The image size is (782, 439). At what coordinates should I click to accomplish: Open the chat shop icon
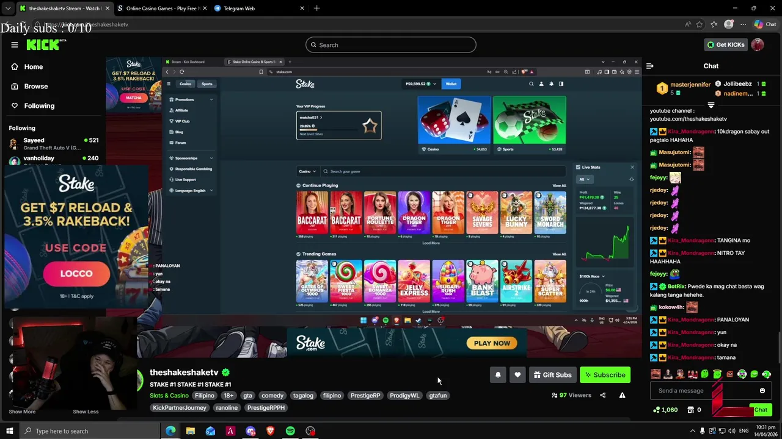coord(691,410)
